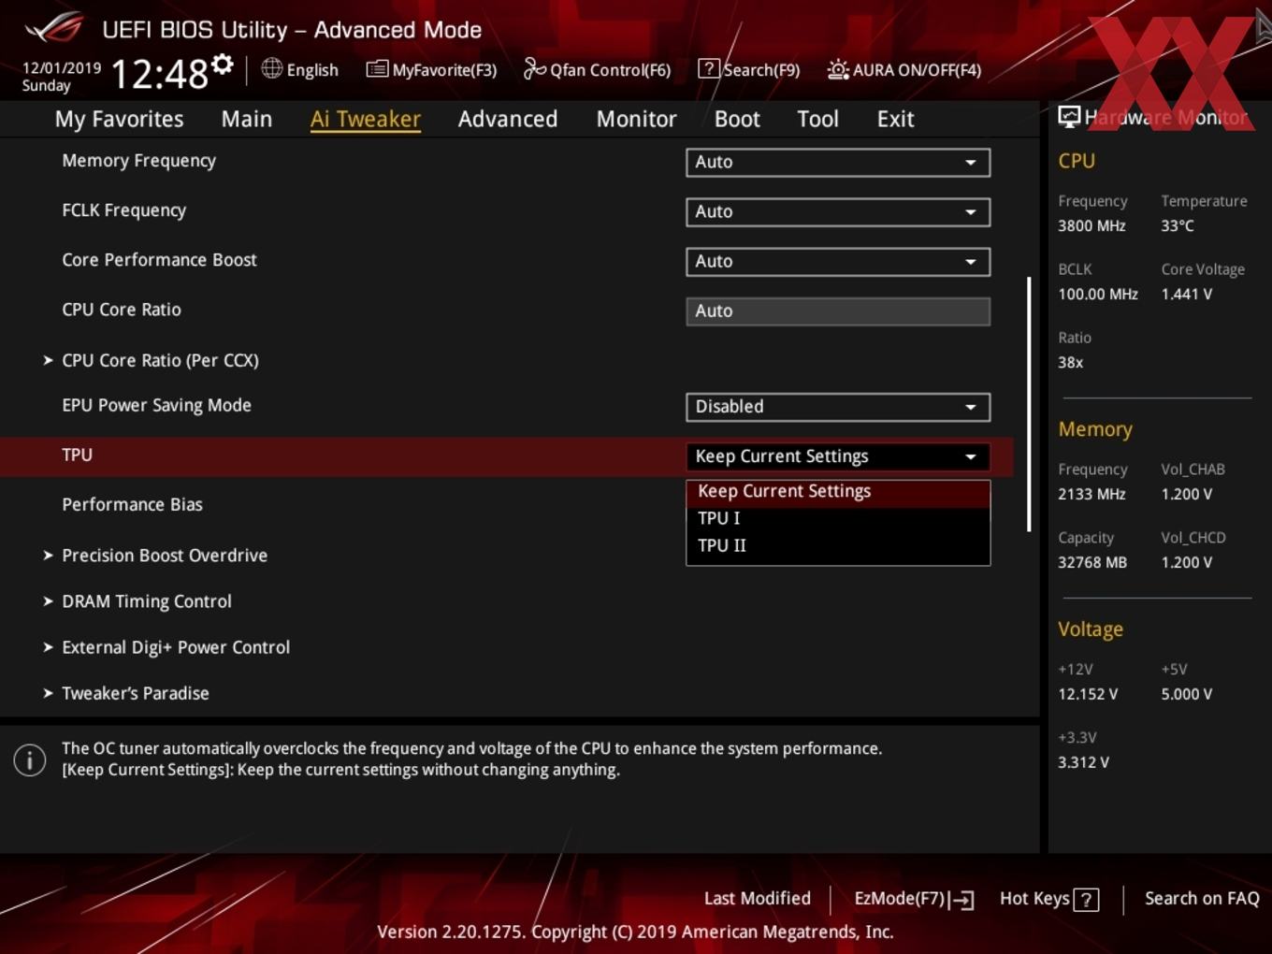Click the Hot Keys question mark box

pyautogui.click(x=1086, y=900)
